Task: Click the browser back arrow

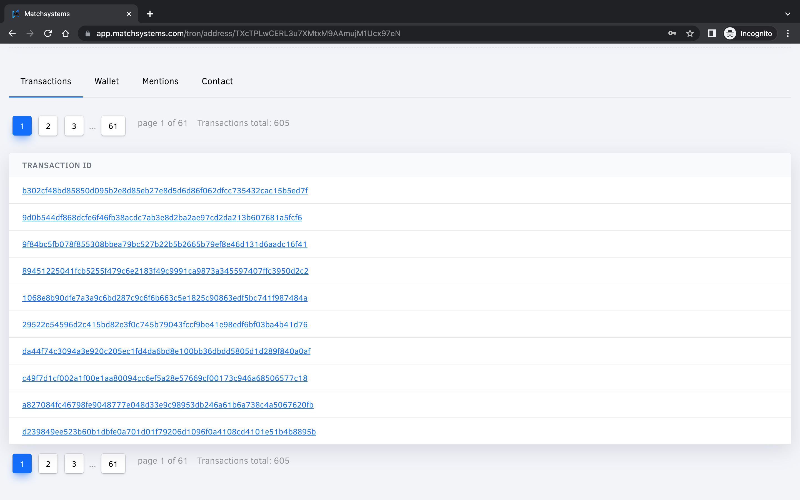Action: tap(12, 33)
